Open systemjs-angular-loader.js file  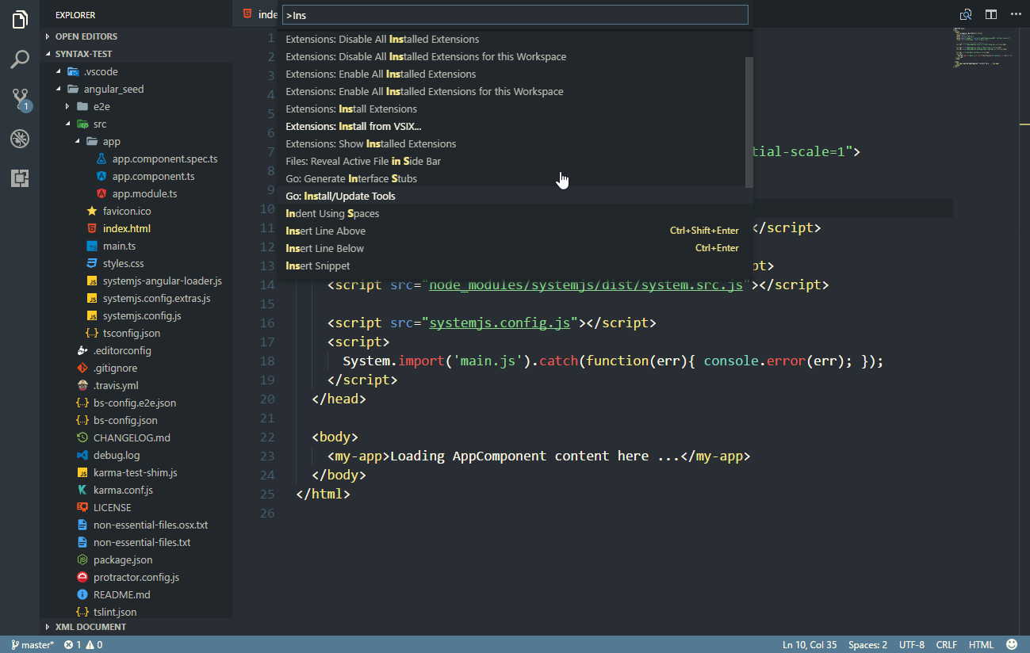pos(163,281)
